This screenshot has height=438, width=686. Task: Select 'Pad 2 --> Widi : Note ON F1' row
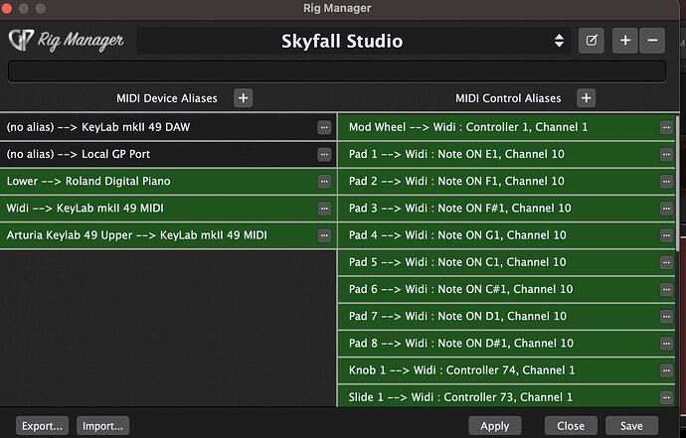(507, 182)
